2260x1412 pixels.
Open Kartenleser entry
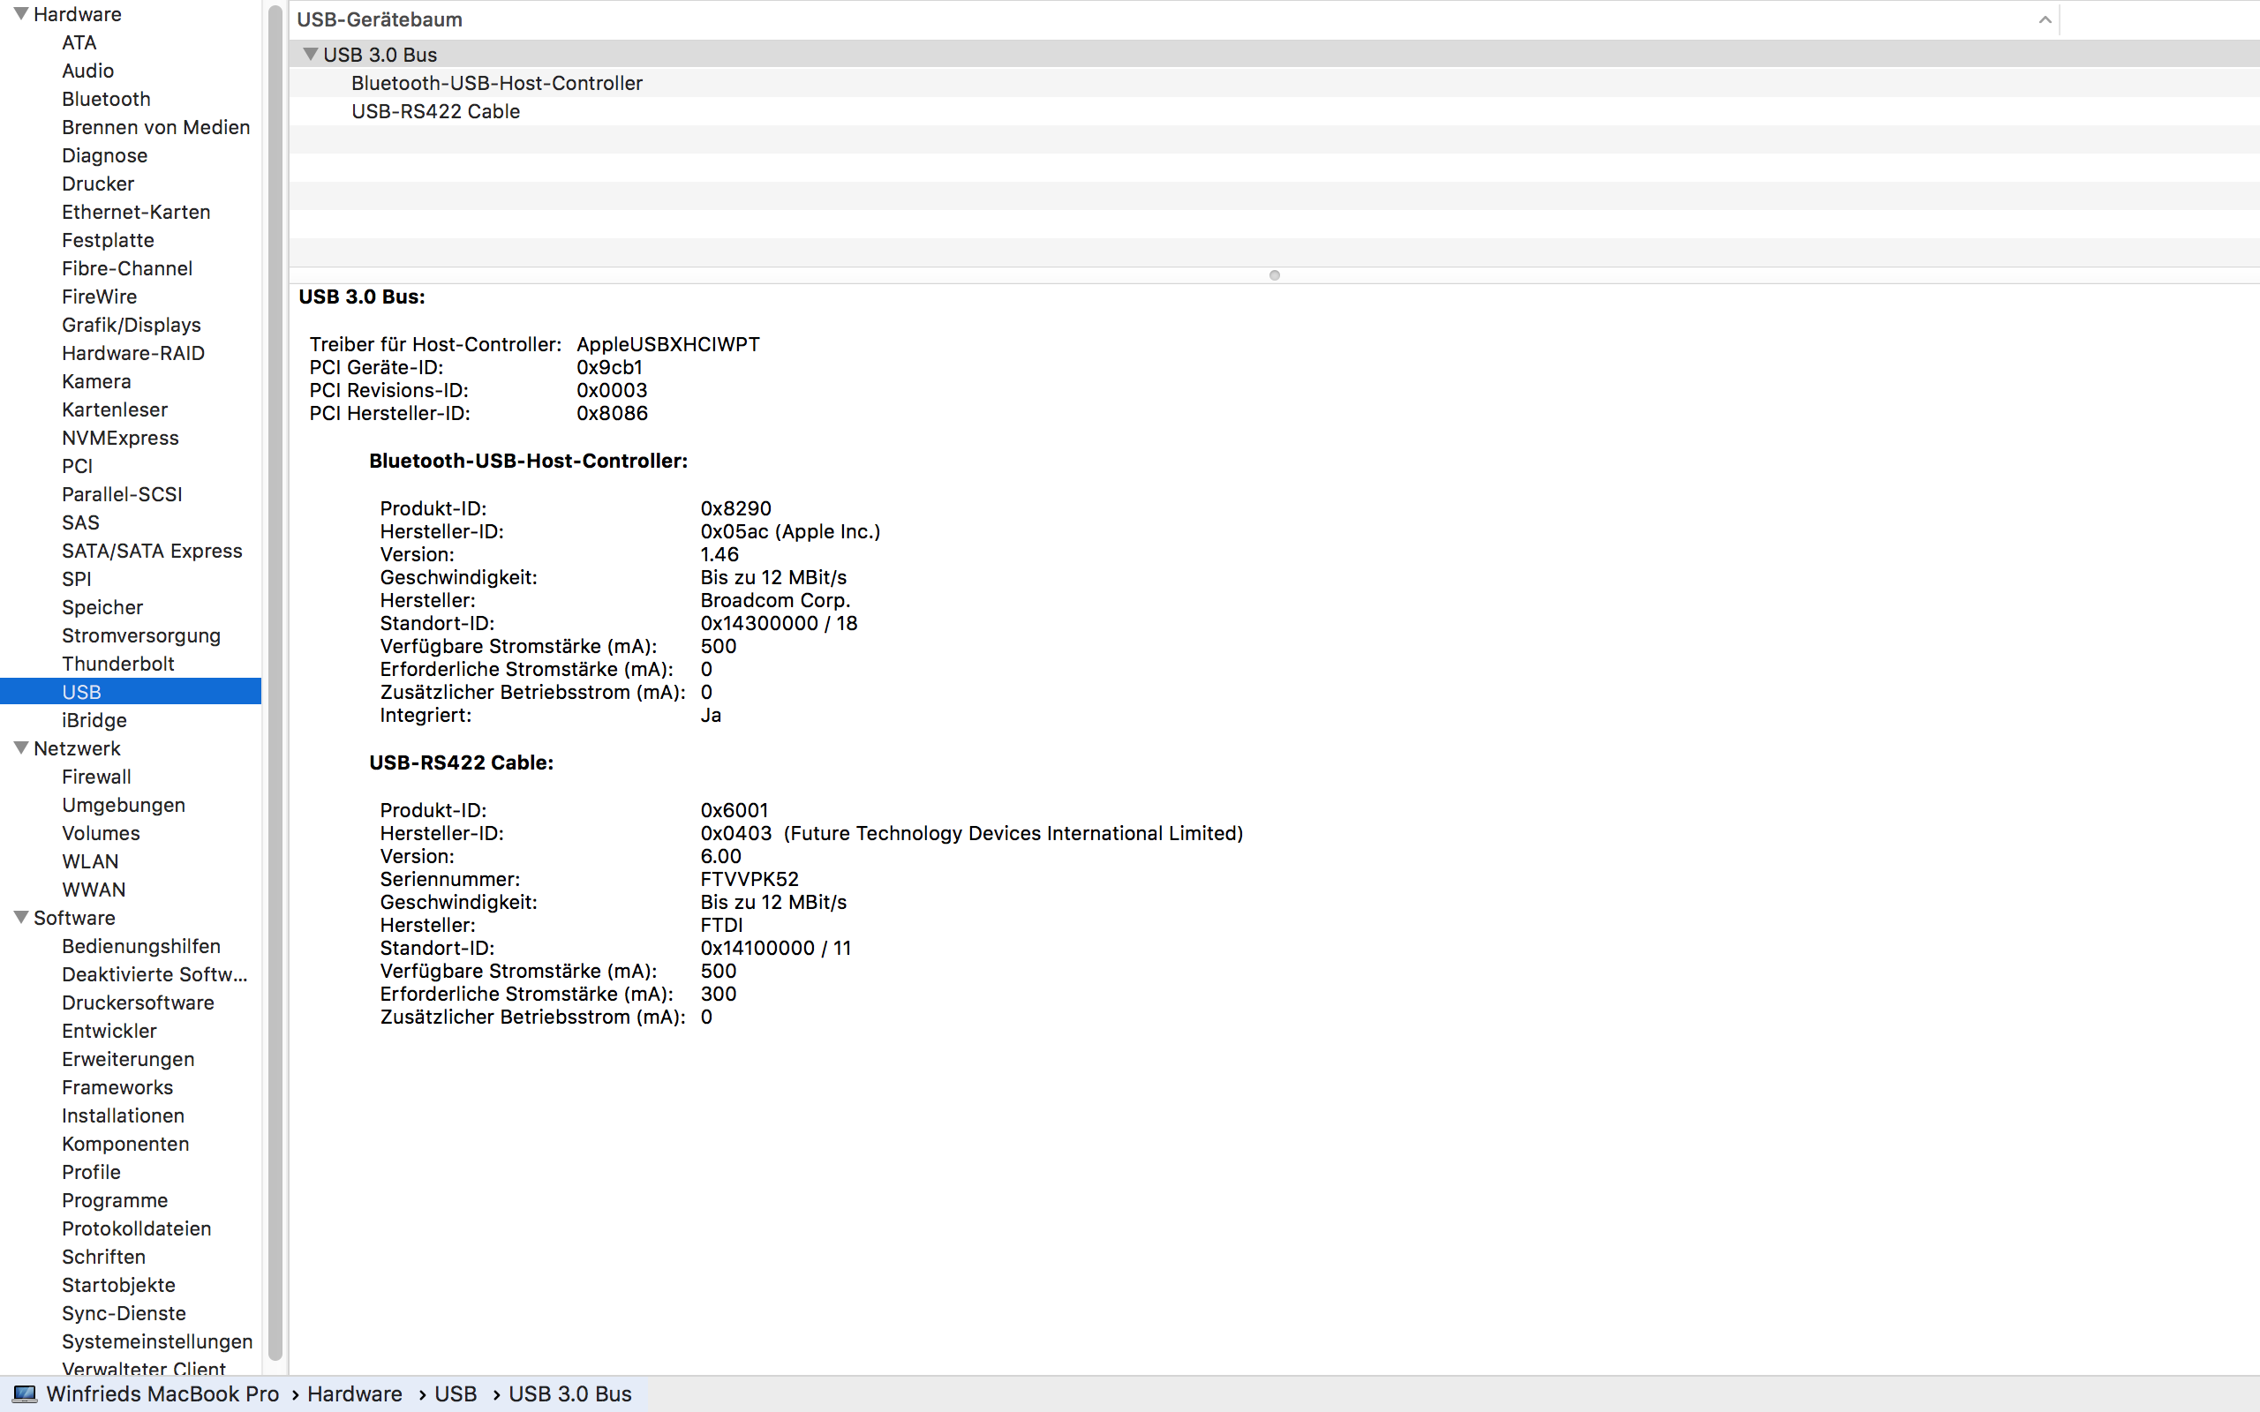tap(115, 409)
